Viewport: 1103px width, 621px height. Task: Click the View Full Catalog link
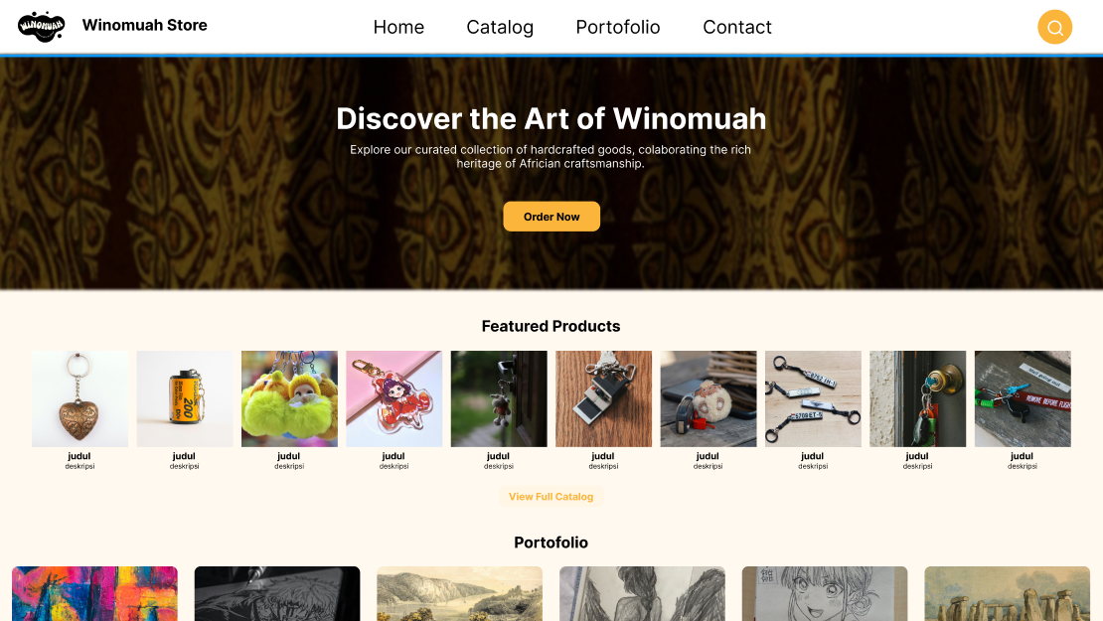pyautogui.click(x=551, y=497)
